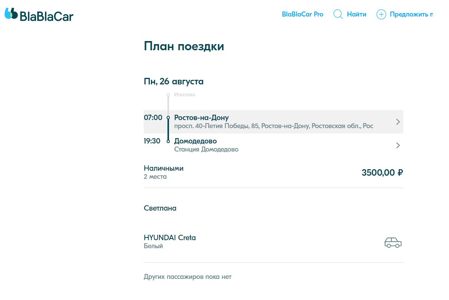Click the HYUNDAI Creta car name
The image size is (449, 300).
click(170, 237)
